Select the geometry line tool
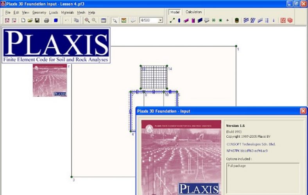 [172, 20]
